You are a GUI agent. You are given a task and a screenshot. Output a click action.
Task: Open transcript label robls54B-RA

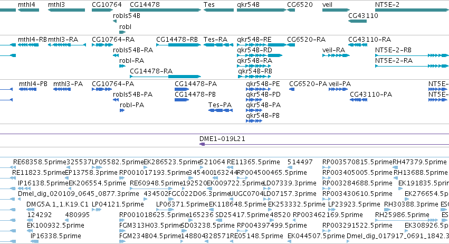[133, 50]
